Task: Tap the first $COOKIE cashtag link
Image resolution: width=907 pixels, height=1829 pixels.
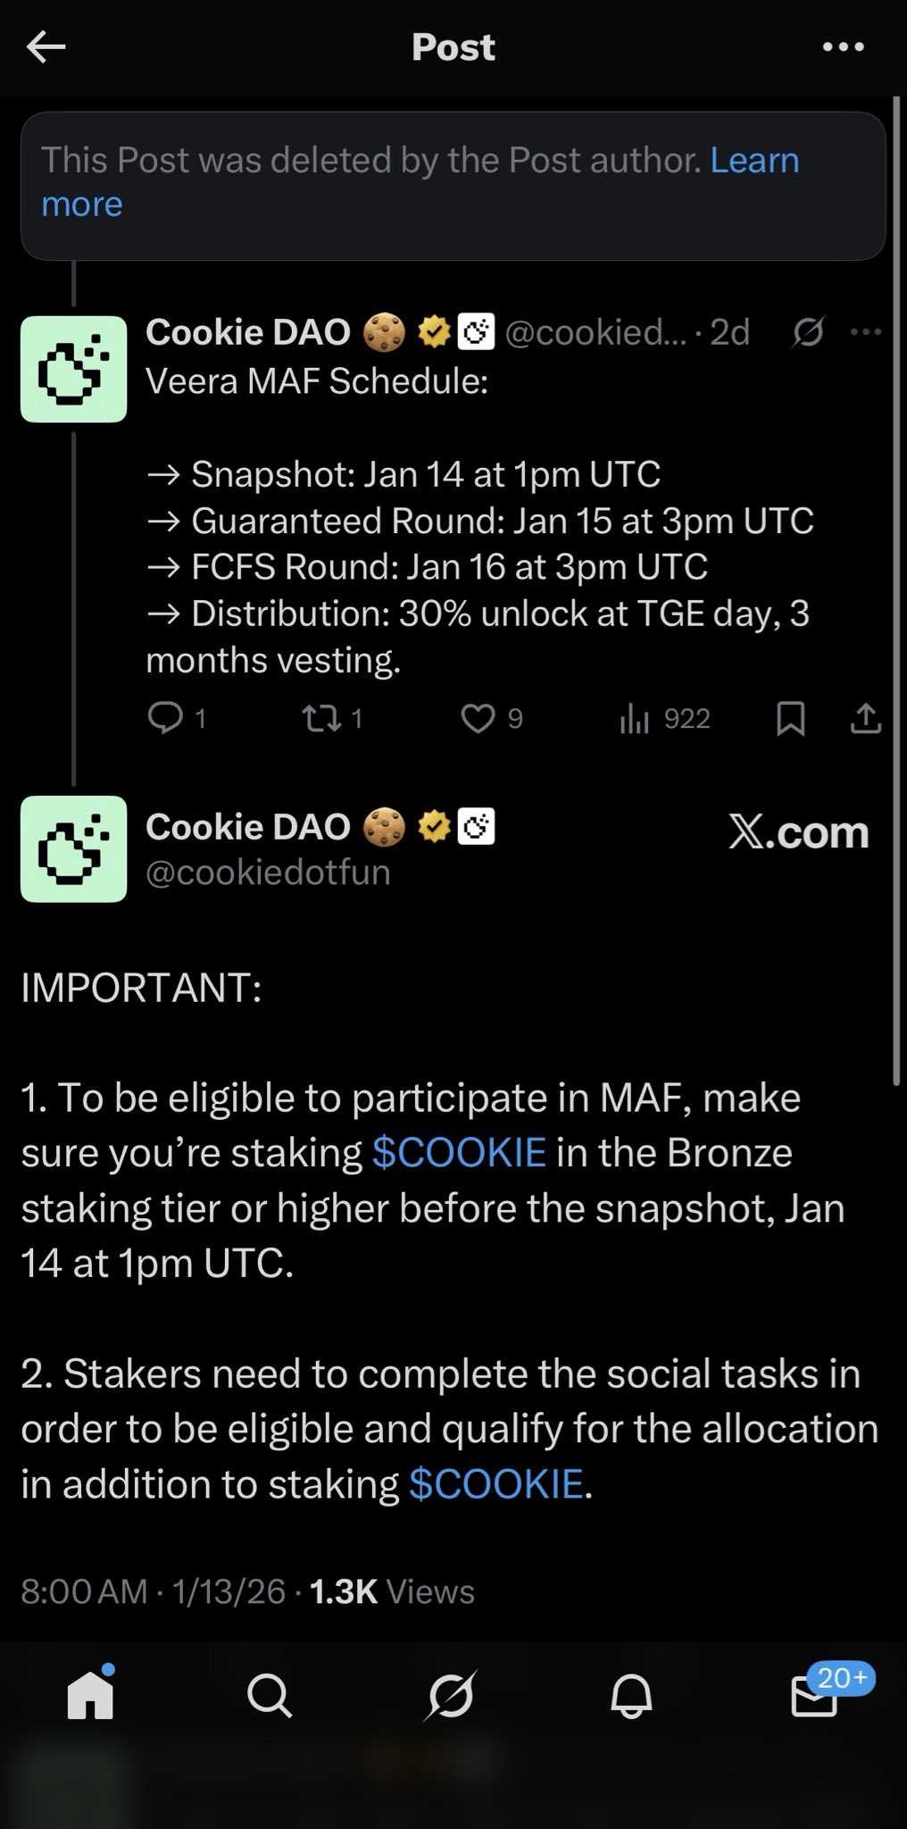Action: (x=458, y=1152)
